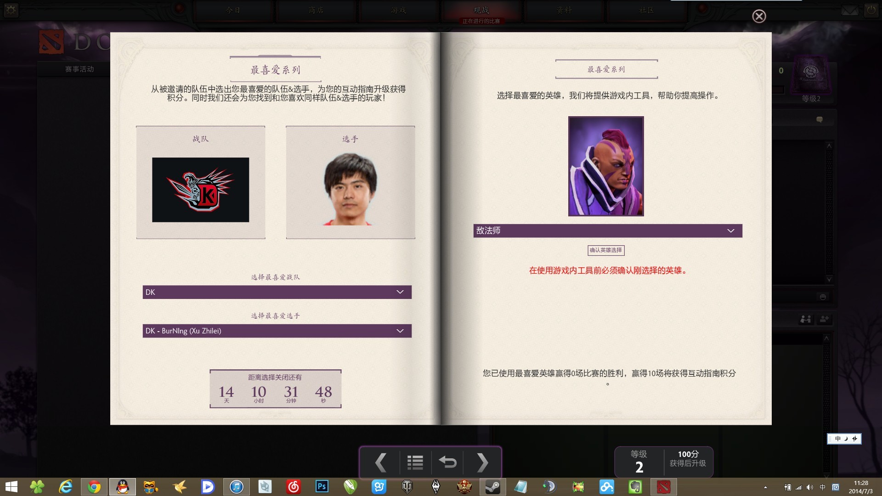Screen dimensions: 882x496
Task: Open the compendium table of contents
Action: (415, 462)
